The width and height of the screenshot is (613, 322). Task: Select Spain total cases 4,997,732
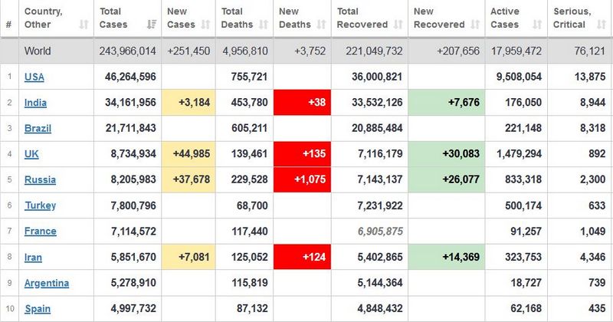click(133, 309)
